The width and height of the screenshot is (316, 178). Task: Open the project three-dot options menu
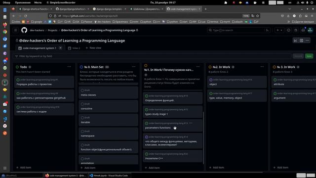pyautogui.click(x=307, y=41)
